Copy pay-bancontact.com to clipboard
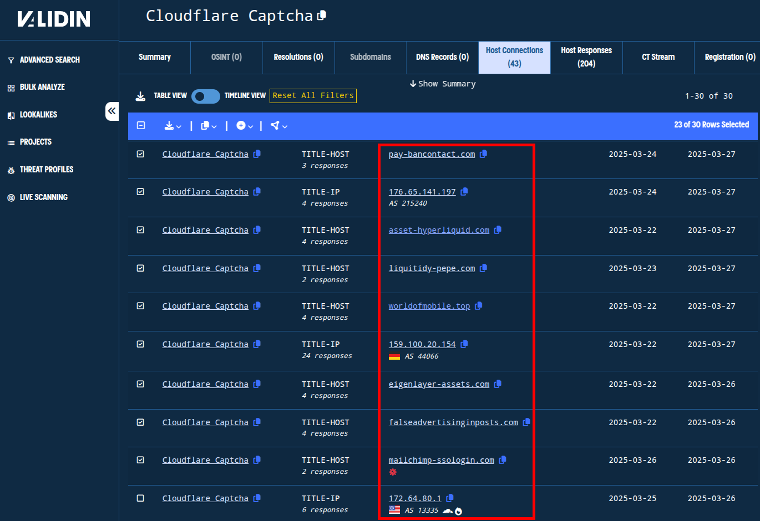This screenshot has width=760, height=521. [x=483, y=154]
